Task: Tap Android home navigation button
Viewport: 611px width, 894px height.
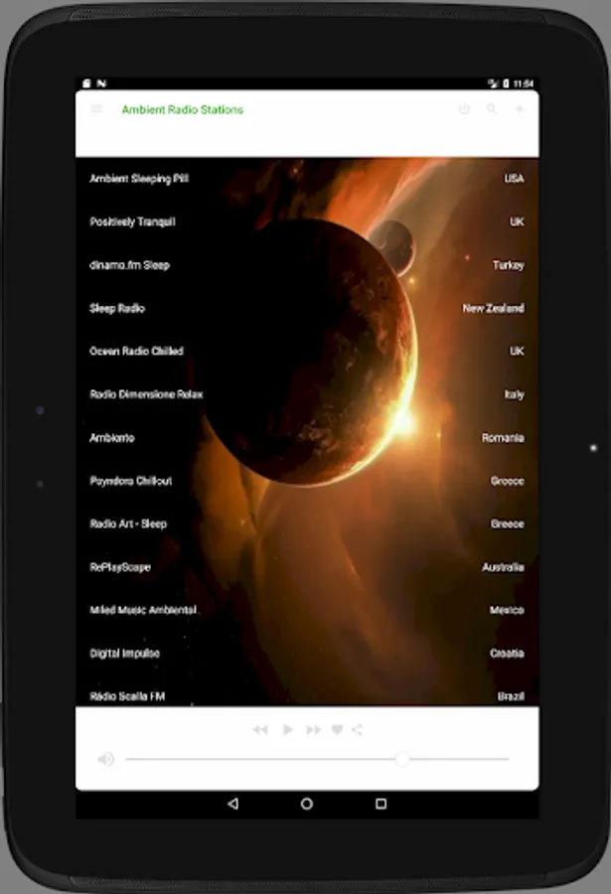Action: coord(307,804)
